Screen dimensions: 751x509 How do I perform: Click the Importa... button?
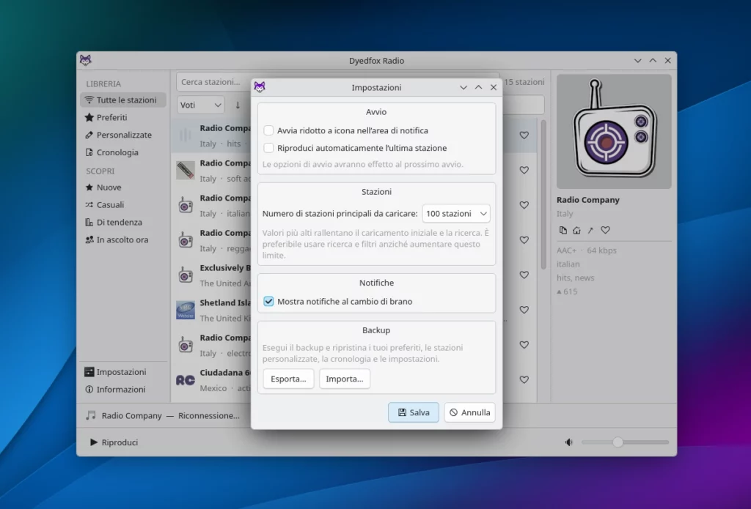tap(345, 379)
